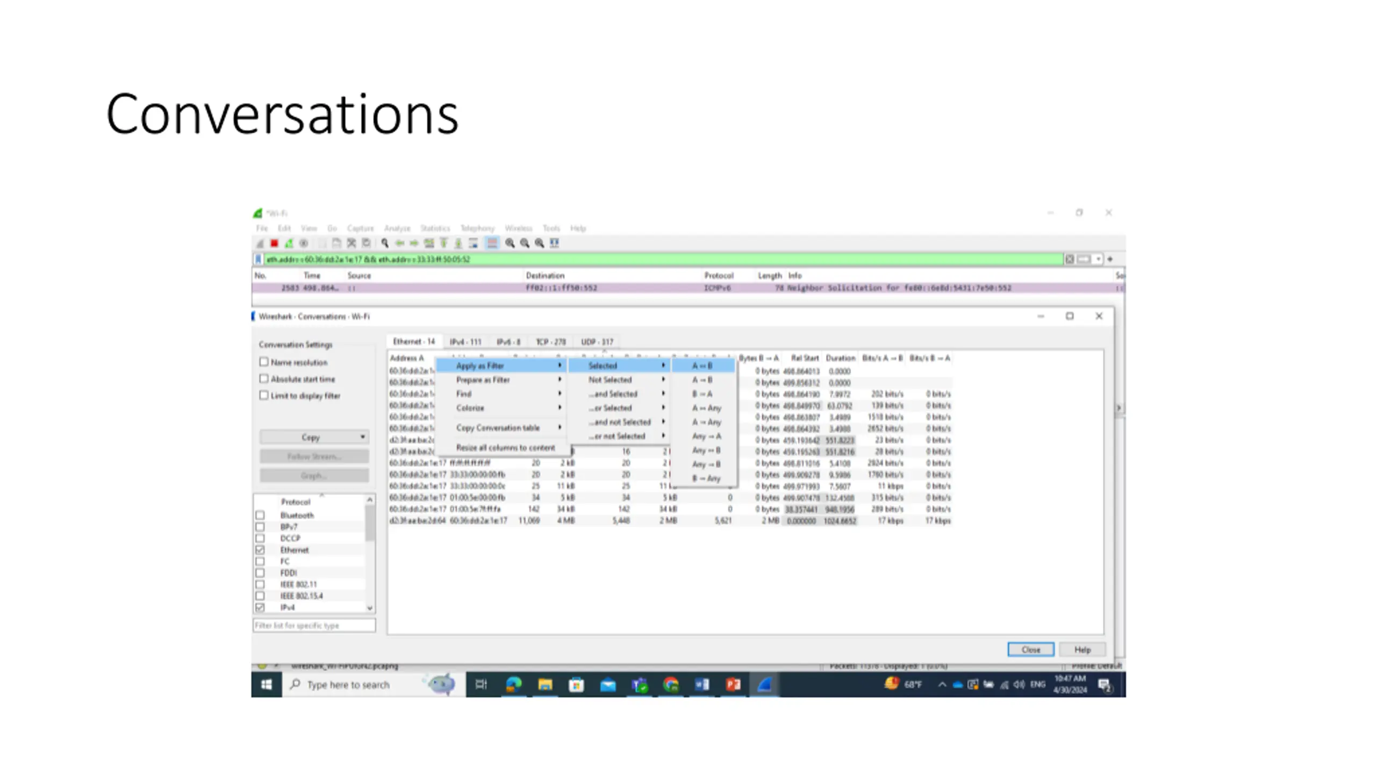Tick the Bluetooth protocol checkbox

[x=260, y=515]
